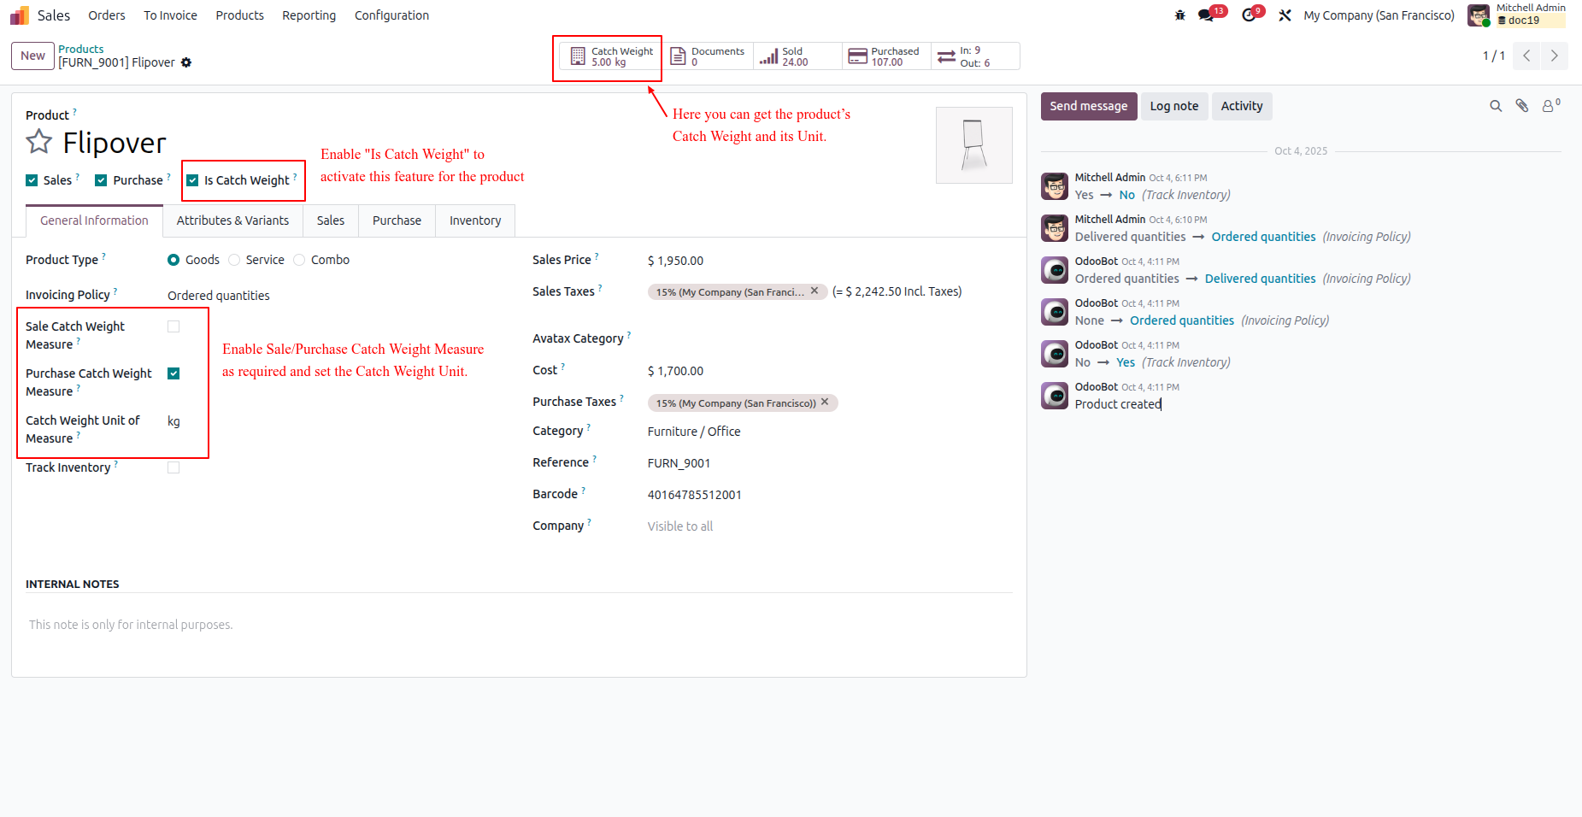Click the Log note button

point(1173,106)
